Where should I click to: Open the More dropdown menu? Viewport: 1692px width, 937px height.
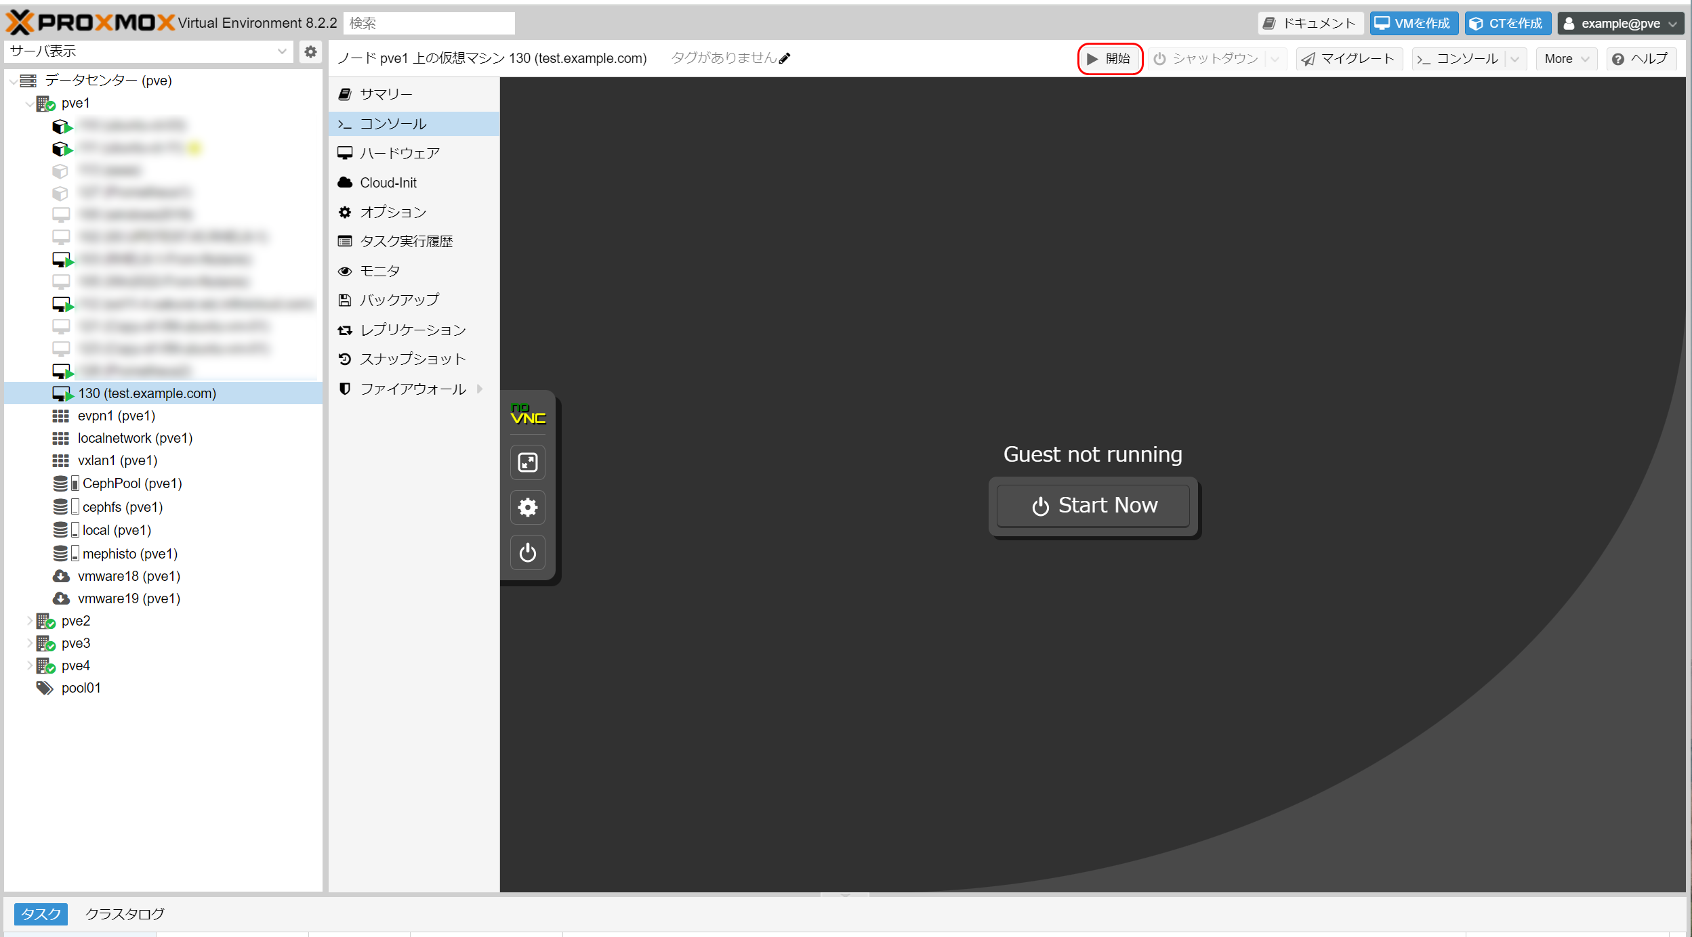(1565, 59)
